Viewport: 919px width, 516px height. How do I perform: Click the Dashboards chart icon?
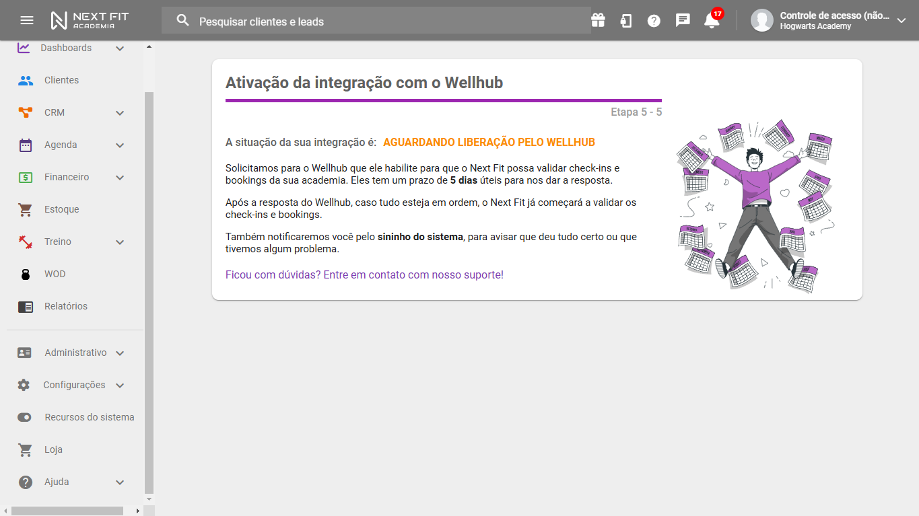pyautogui.click(x=24, y=48)
